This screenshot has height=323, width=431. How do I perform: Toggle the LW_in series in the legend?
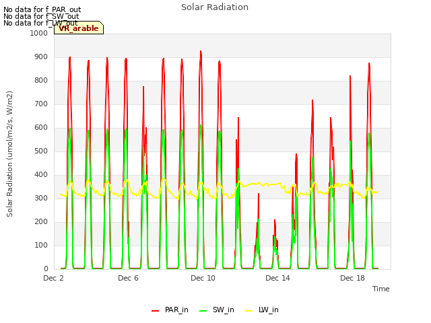[262, 310]
